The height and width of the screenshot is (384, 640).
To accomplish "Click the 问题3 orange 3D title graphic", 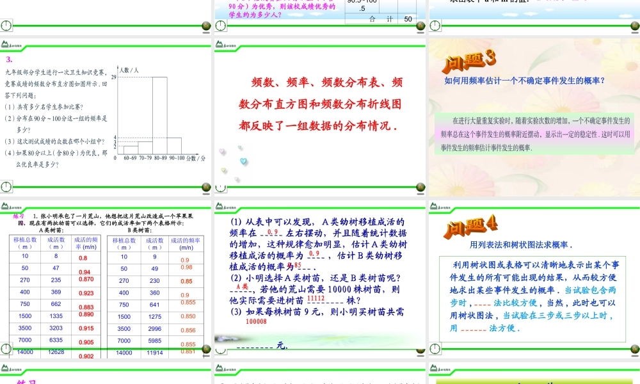I will click(x=469, y=61).
